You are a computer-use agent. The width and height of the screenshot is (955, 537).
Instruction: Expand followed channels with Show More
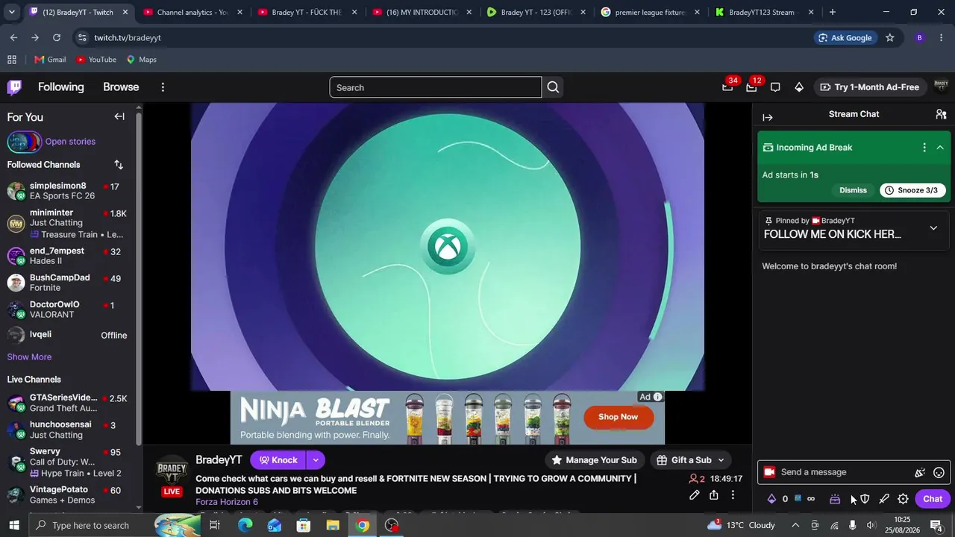point(29,357)
